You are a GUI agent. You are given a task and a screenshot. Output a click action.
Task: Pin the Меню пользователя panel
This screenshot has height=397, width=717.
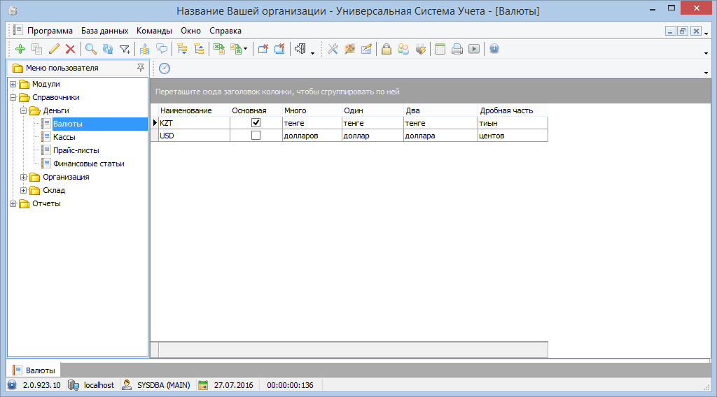[x=140, y=68]
